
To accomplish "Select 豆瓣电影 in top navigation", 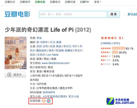I will tap(40, 2).
